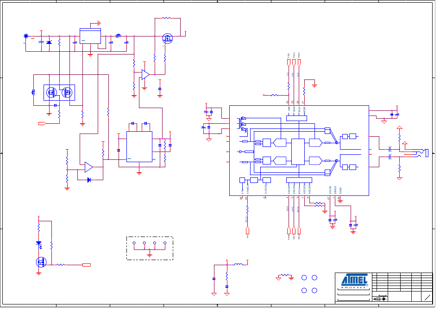
Task: Select the voltage regulator IC block
Action: [90, 36]
